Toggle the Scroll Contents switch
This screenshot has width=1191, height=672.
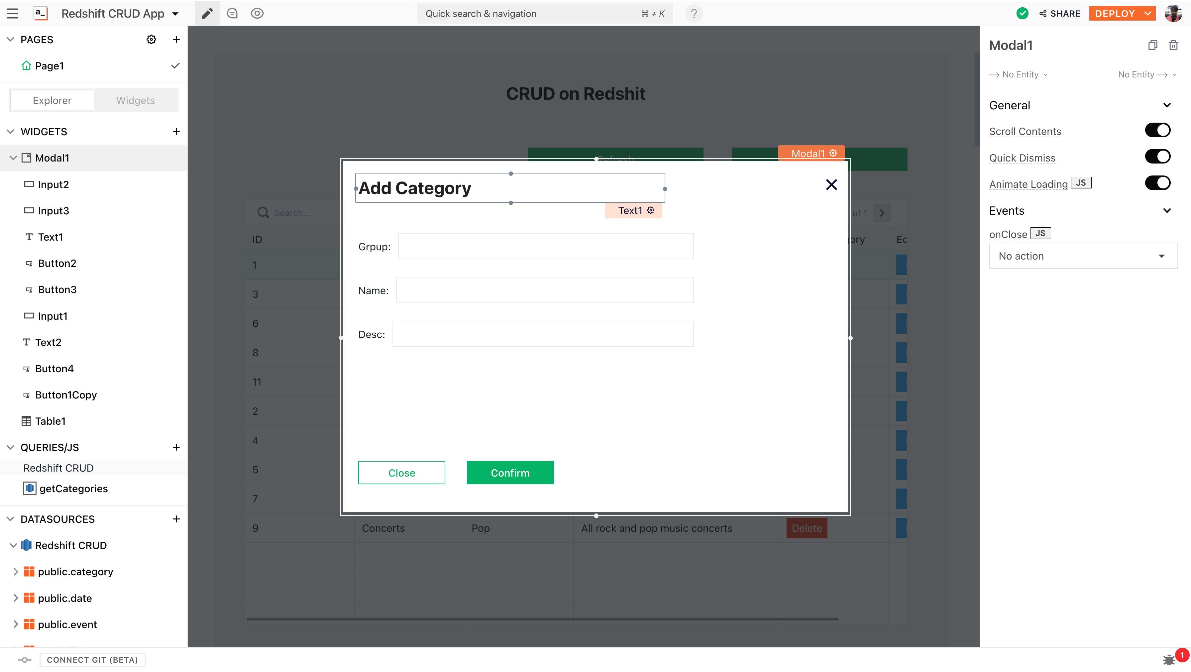click(x=1157, y=130)
